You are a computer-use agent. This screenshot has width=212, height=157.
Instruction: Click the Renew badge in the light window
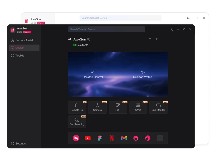[x=41, y=23]
